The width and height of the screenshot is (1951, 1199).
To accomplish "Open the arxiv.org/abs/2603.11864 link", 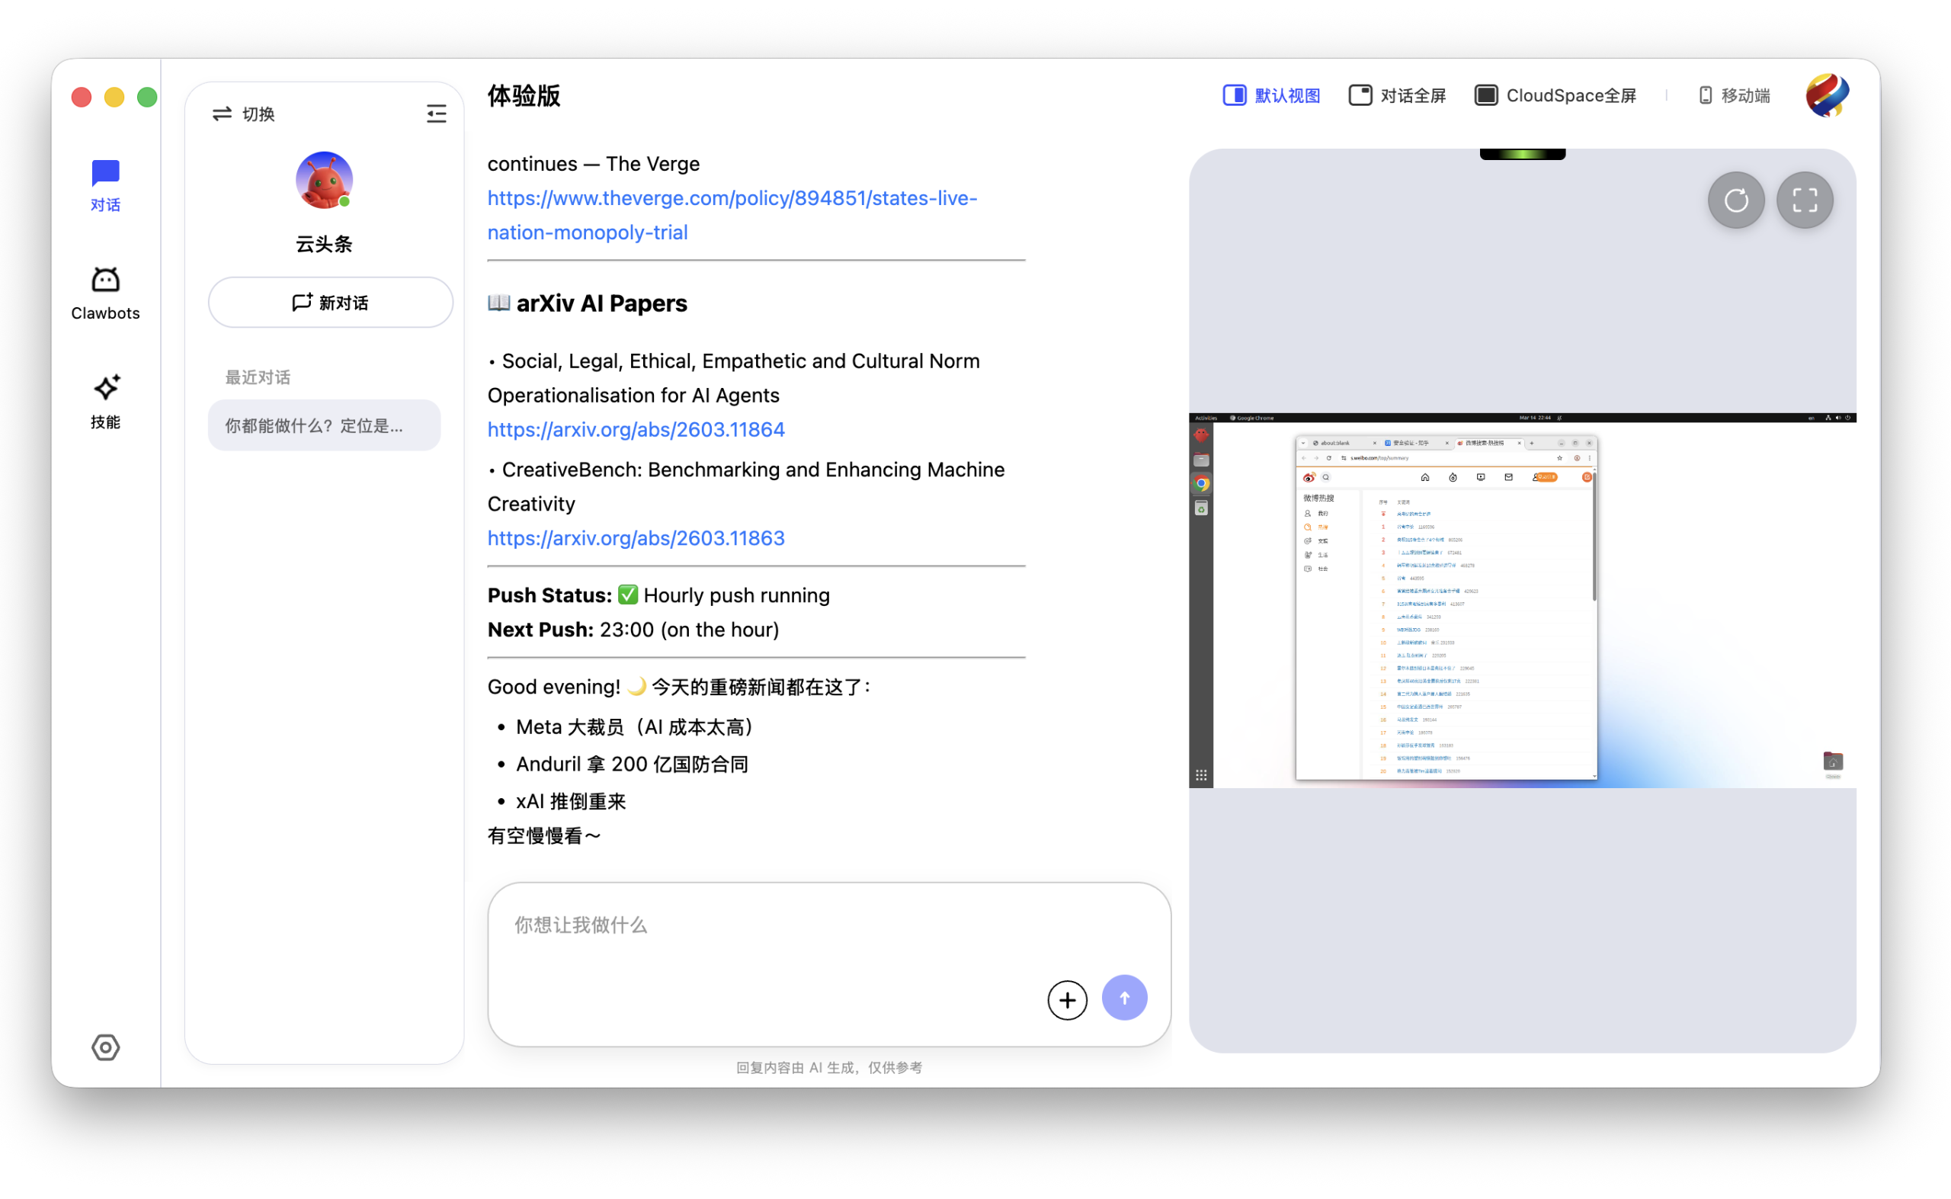I will tap(636, 429).
